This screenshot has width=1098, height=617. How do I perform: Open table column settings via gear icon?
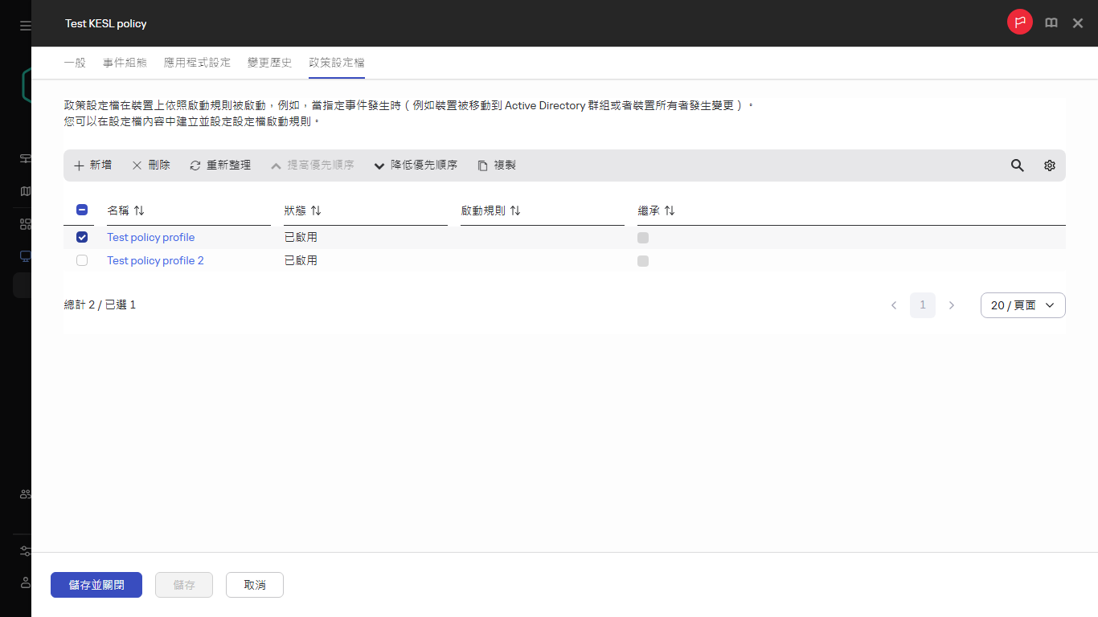1049,165
